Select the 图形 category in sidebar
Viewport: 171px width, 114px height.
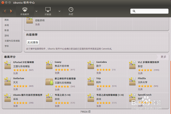pyautogui.click(x=6, y=20)
